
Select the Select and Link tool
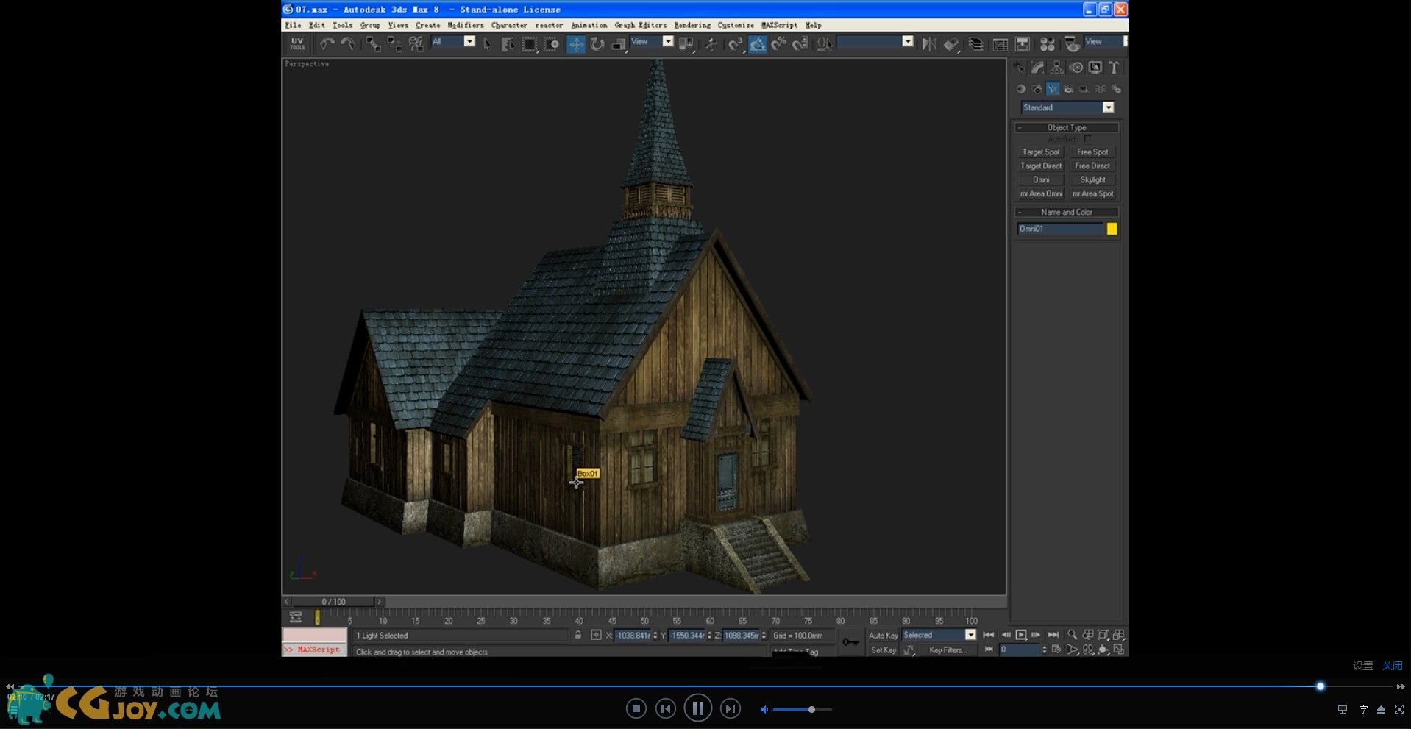pyautogui.click(x=374, y=44)
